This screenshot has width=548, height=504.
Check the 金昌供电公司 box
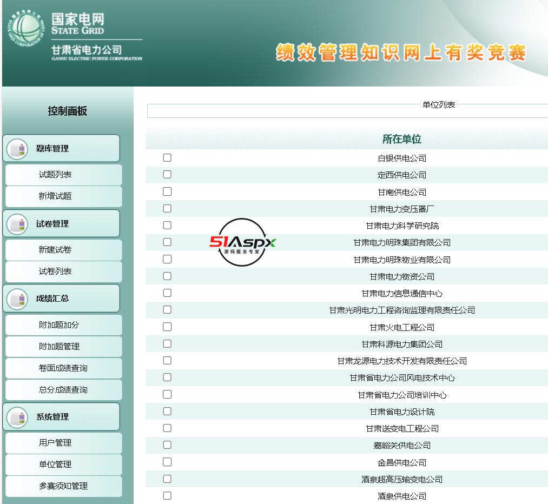(167, 462)
